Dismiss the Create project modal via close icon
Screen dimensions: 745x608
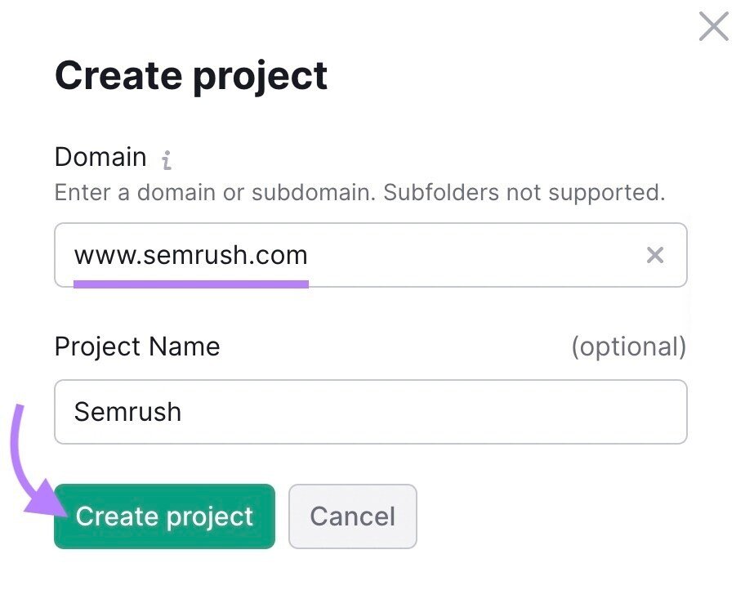pyautogui.click(x=712, y=25)
